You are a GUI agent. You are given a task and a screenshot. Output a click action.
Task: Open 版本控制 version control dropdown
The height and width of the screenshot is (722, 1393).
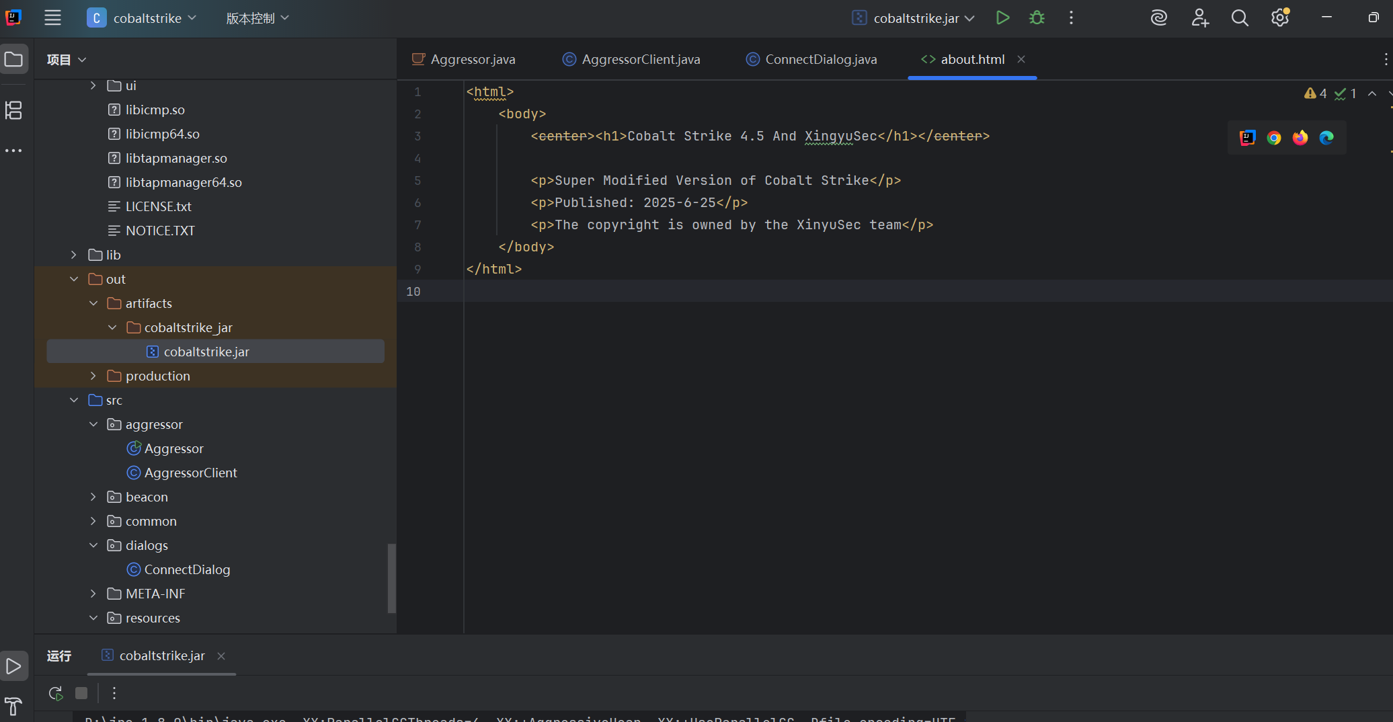tap(257, 18)
